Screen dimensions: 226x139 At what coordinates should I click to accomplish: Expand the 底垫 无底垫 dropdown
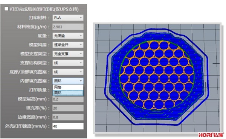tap(68, 36)
